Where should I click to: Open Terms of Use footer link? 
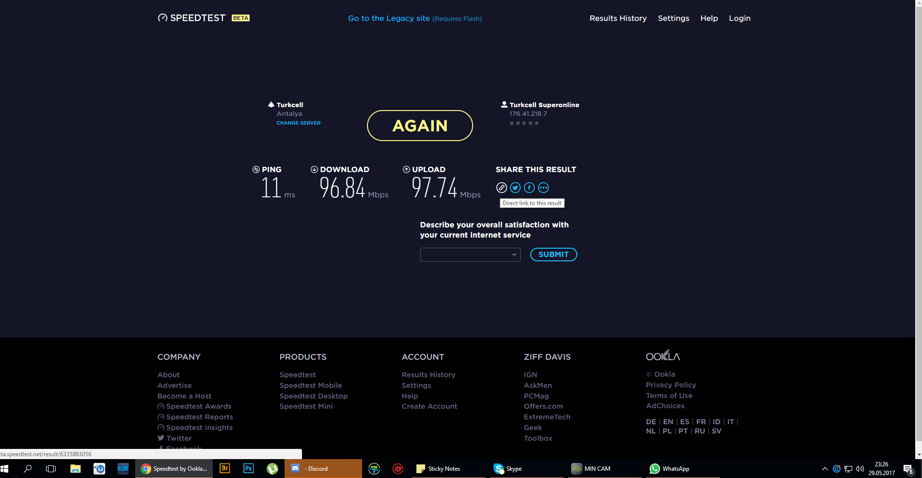(x=669, y=396)
